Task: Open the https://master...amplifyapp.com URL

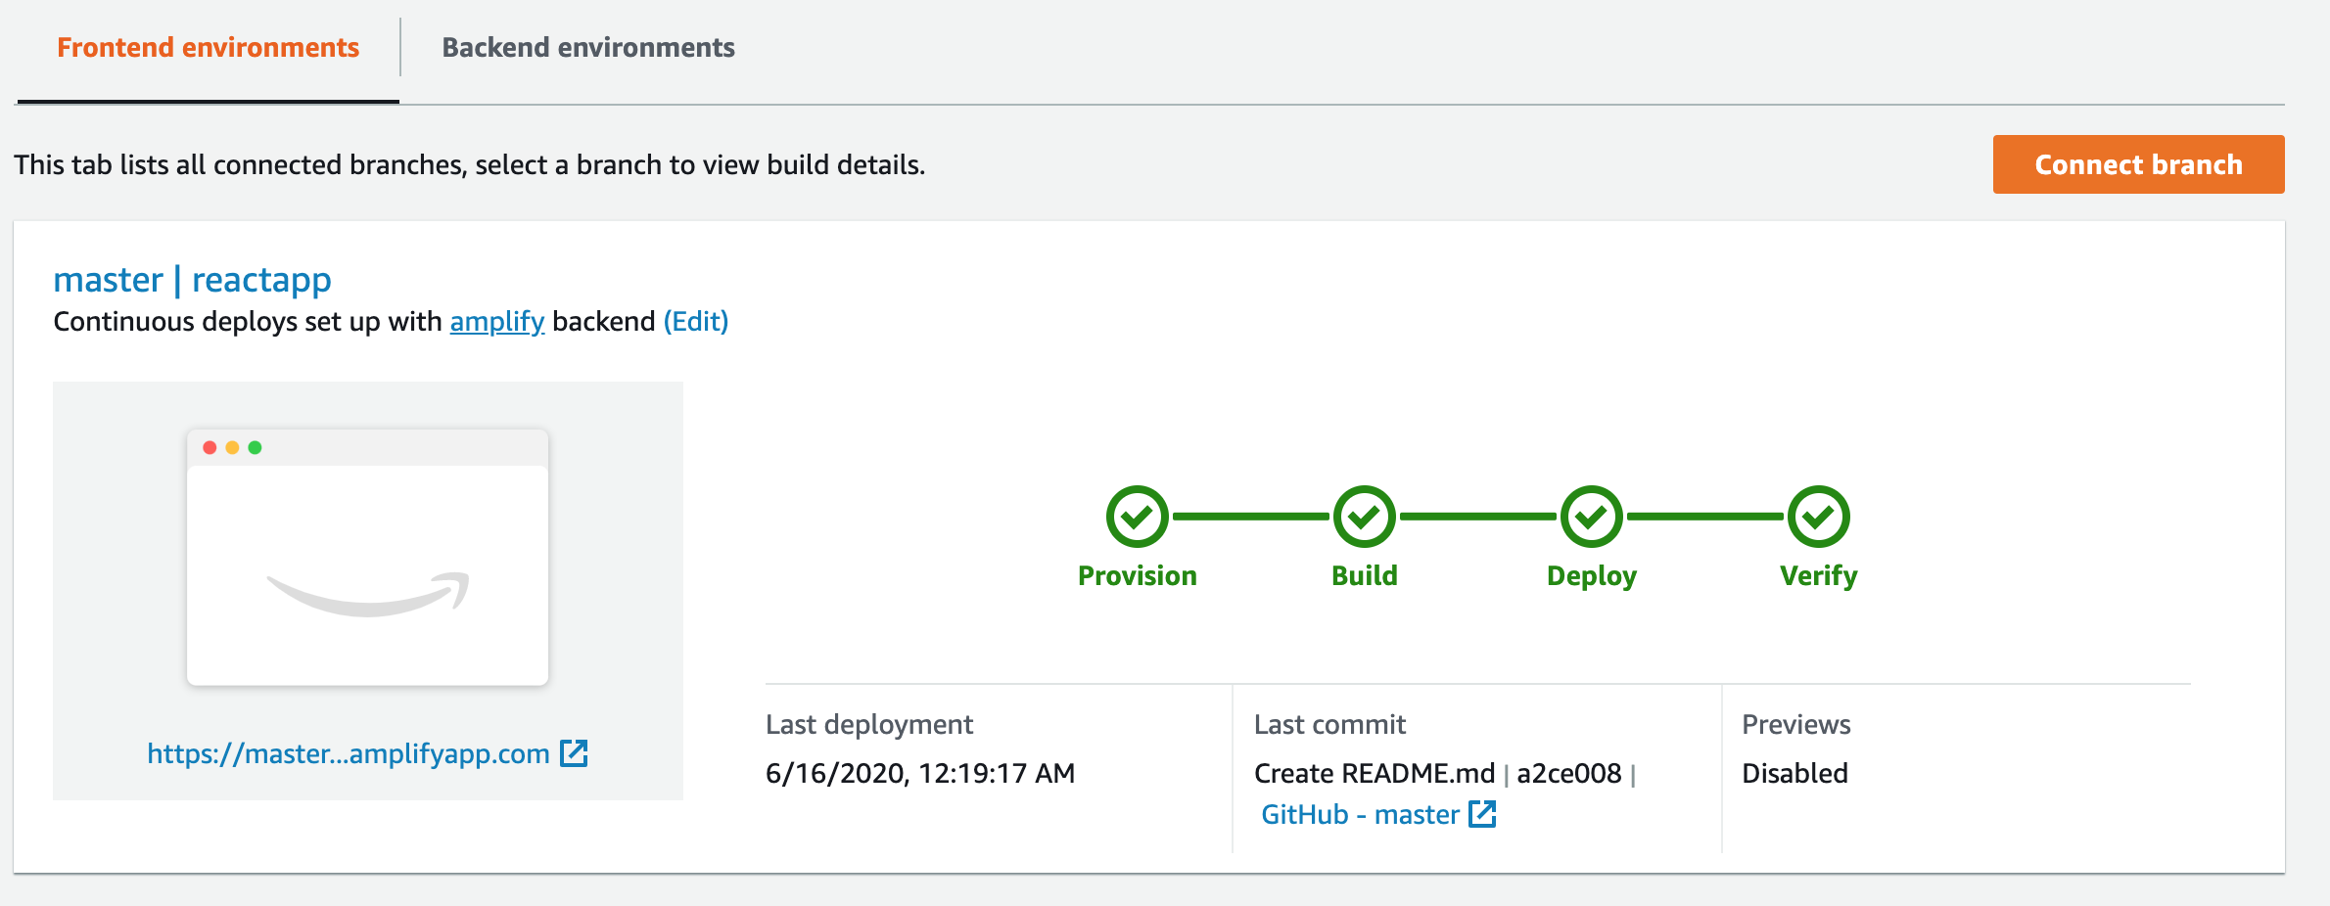Action: click(348, 753)
